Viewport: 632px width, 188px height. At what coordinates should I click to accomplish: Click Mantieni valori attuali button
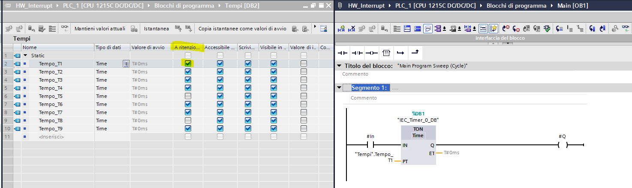point(99,29)
